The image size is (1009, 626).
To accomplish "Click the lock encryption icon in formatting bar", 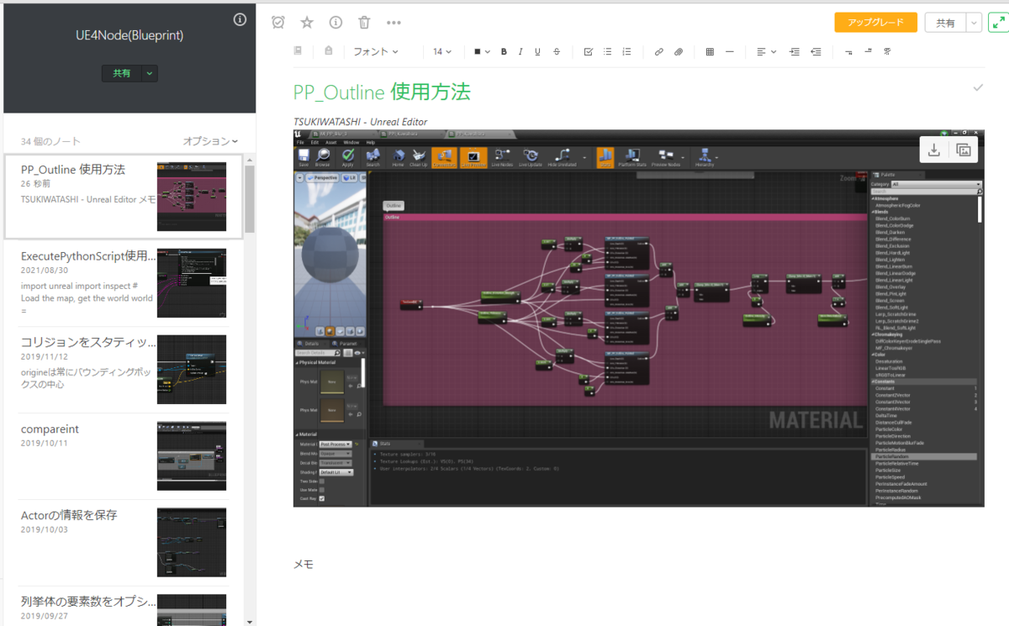I will (x=329, y=51).
